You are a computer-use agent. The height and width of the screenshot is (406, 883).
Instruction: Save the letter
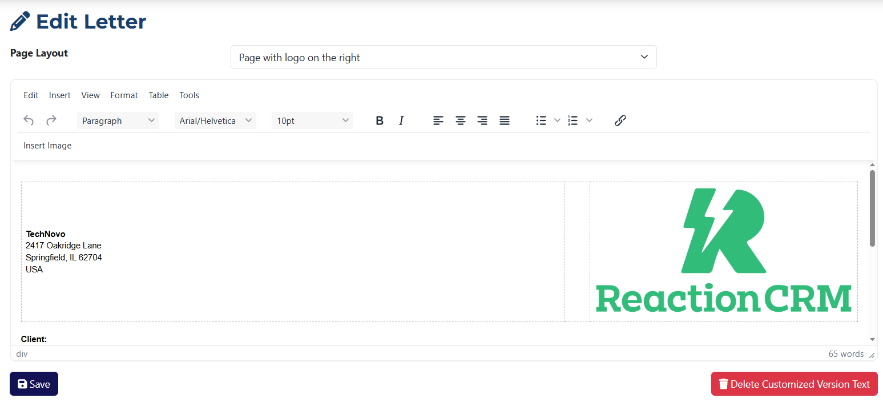(x=34, y=384)
